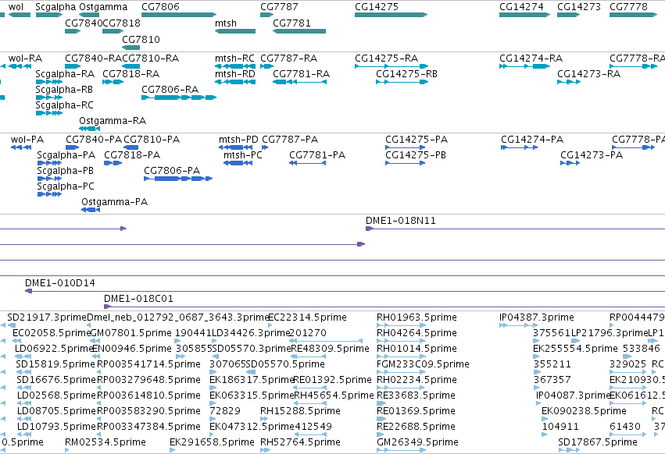
Task: Click the CG14274-PA protein label
Action: tap(532, 140)
